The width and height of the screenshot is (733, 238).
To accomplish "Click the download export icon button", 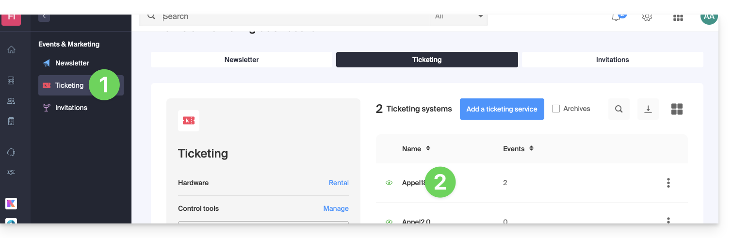I will (x=648, y=109).
